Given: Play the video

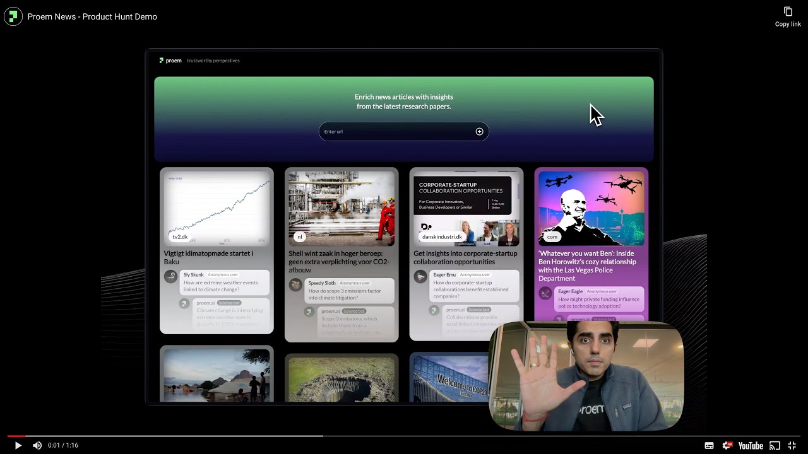Looking at the screenshot, I should (18, 445).
